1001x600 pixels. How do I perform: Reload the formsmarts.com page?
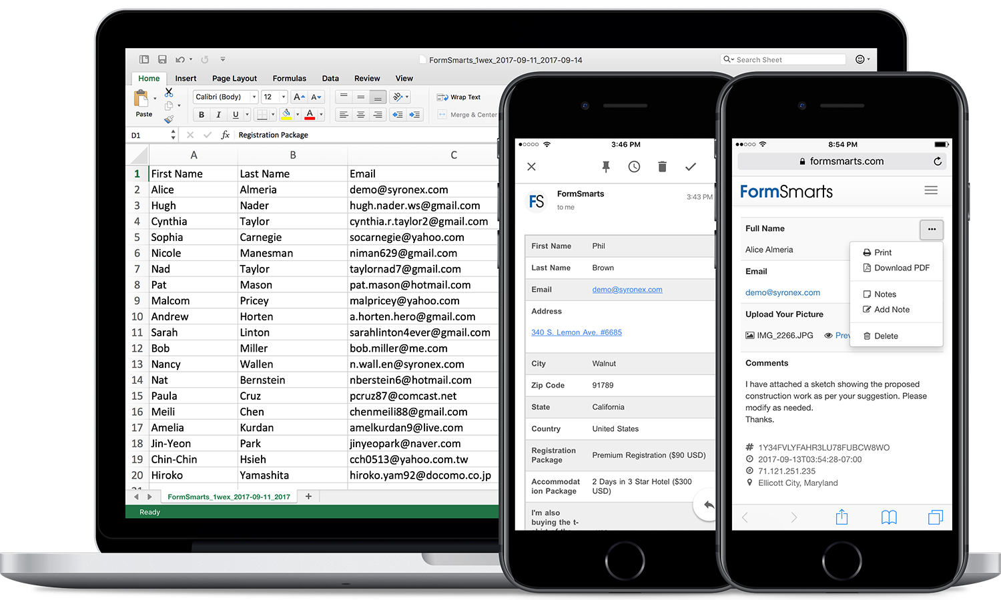938,162
